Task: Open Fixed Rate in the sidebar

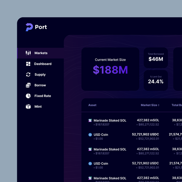Action: [x=43, y=96]
